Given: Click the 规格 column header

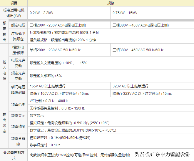Looking at the screenshot, I should (x=111, y=3).
